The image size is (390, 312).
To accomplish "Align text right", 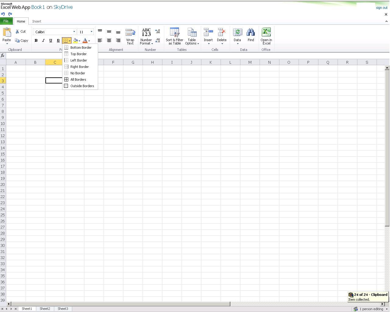I will pyautogui.click(x=118, y=41).
